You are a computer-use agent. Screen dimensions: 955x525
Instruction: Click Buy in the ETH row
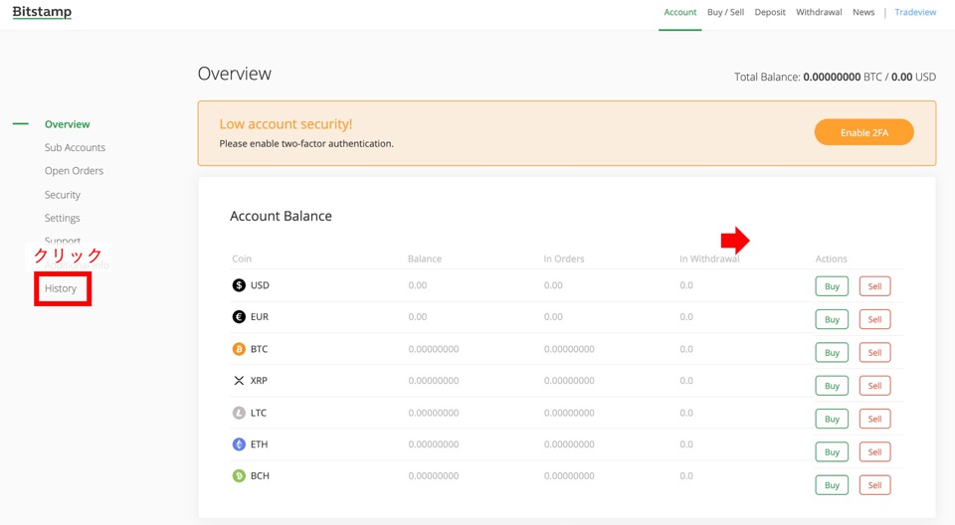pyautogui.click(x=832, y=451)
